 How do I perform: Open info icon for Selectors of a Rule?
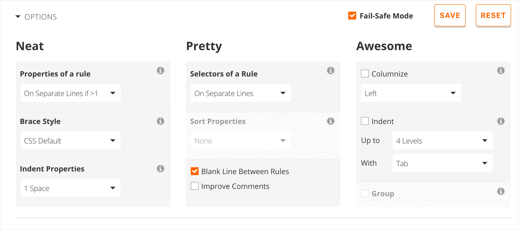point(331,70)
